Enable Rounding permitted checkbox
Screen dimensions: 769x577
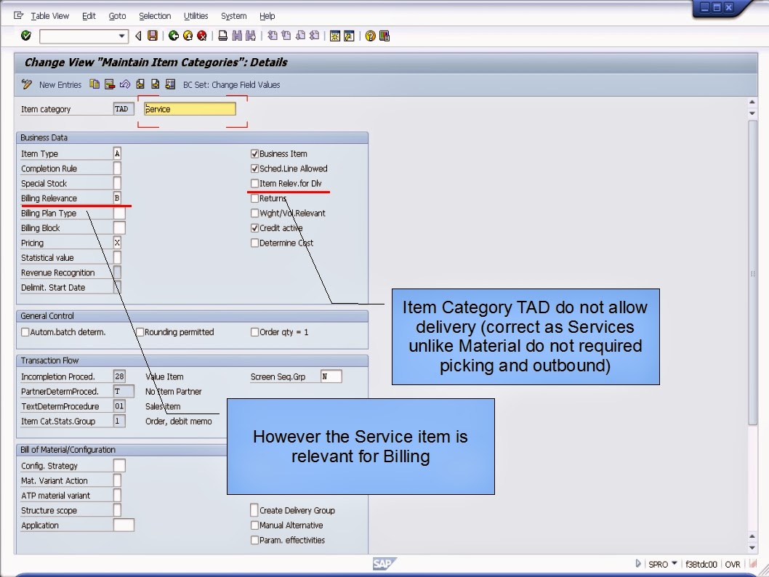[140, 332]
